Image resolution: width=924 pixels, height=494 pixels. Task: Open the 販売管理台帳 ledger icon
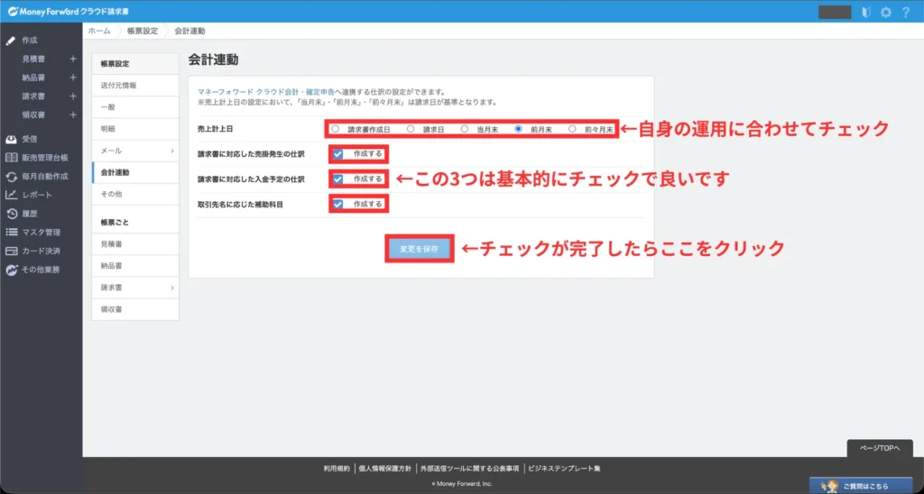coord(11,158)
